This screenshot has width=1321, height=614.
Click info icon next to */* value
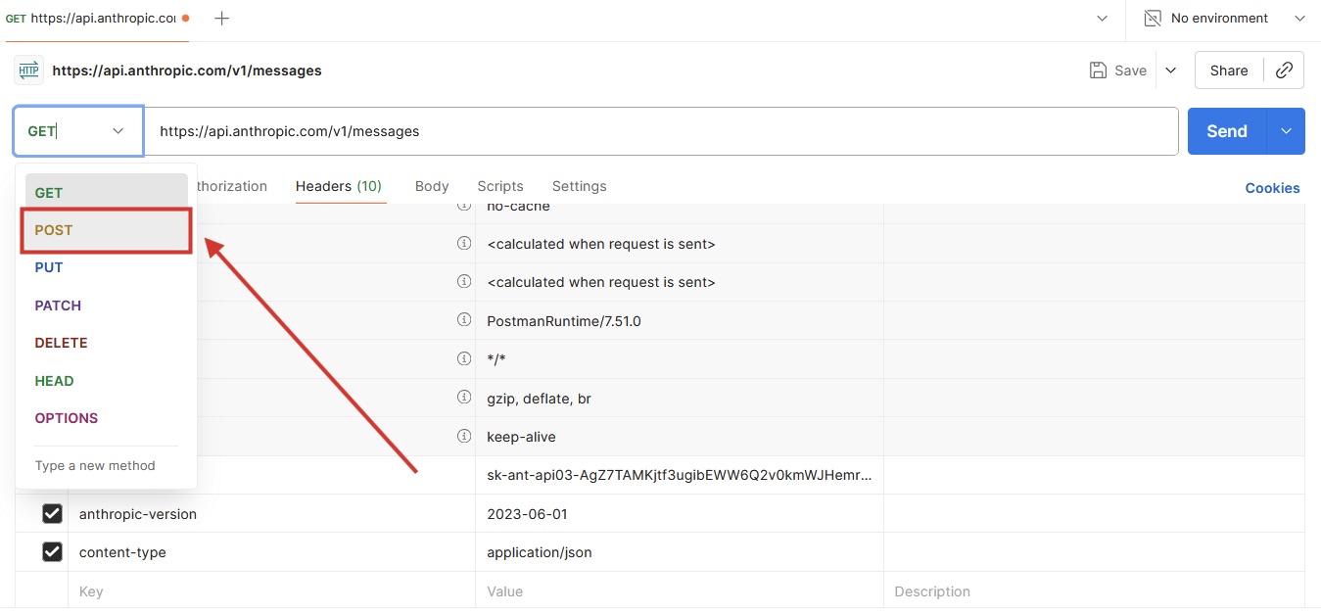point(464,358)
